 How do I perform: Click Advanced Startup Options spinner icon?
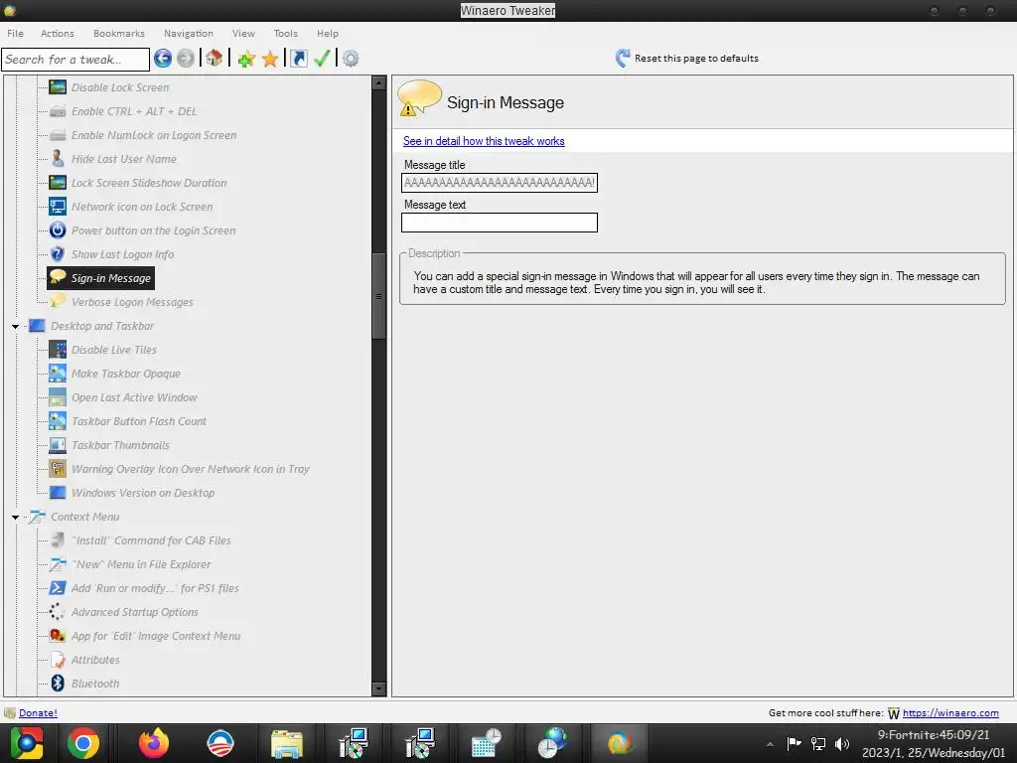pyautogui.click(x=58, y=611)
